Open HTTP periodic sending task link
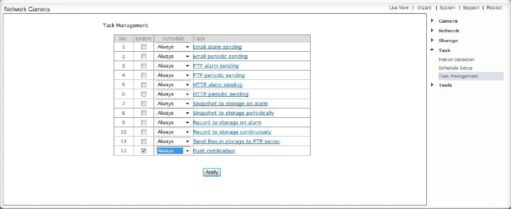The height and width of the screenshot is (209, 511). pos(221,94)
